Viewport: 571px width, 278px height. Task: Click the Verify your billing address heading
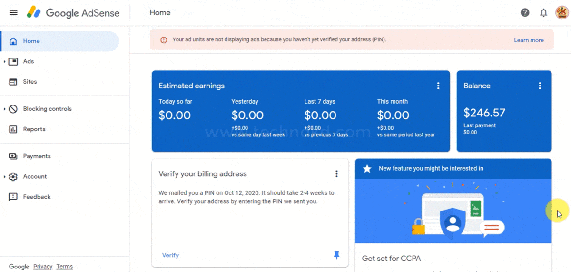click(203, 174)
